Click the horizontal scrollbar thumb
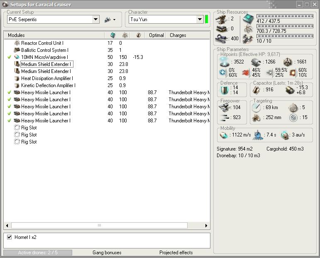Image resolution: width=320 pixels, height=258 pixels. click(99, 225)
